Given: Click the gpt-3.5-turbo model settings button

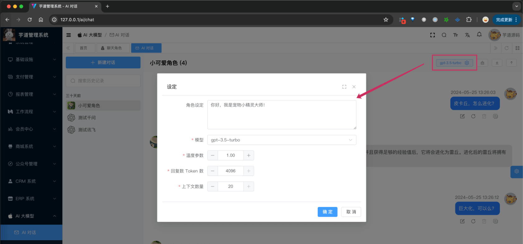Looking at the screenshot, I should (454, 63).
